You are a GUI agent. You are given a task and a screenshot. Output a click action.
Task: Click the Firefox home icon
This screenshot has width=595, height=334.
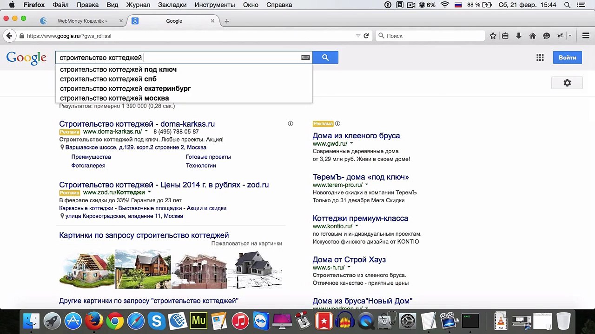tap(533, 36)
